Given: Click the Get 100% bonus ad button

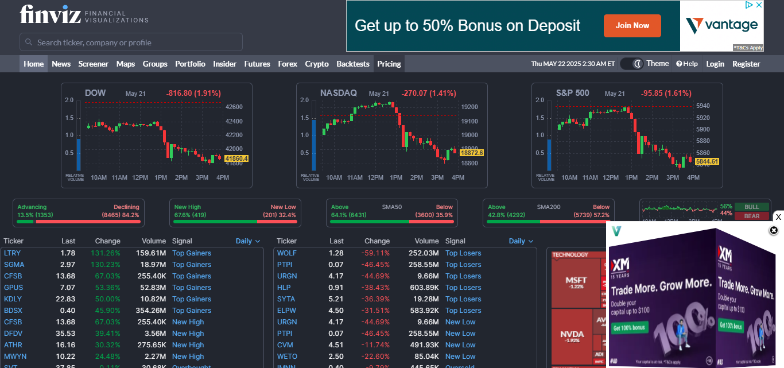Looking at the screenshot, I should (629, 328).
